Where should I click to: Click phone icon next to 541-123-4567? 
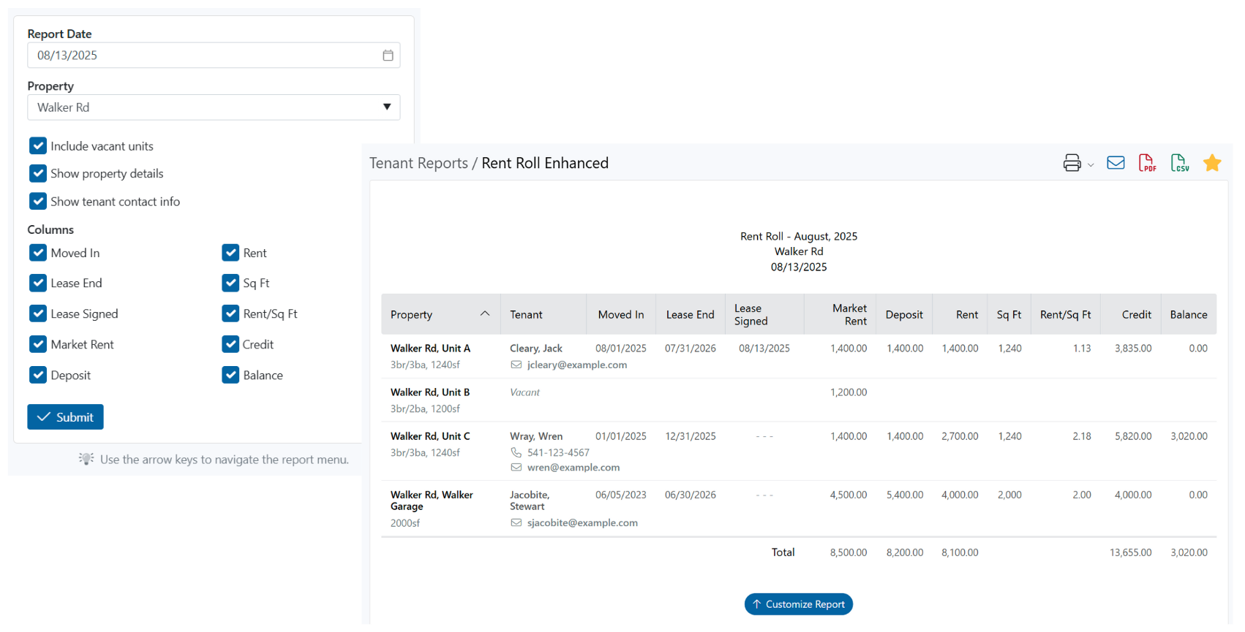pos(516,452)
